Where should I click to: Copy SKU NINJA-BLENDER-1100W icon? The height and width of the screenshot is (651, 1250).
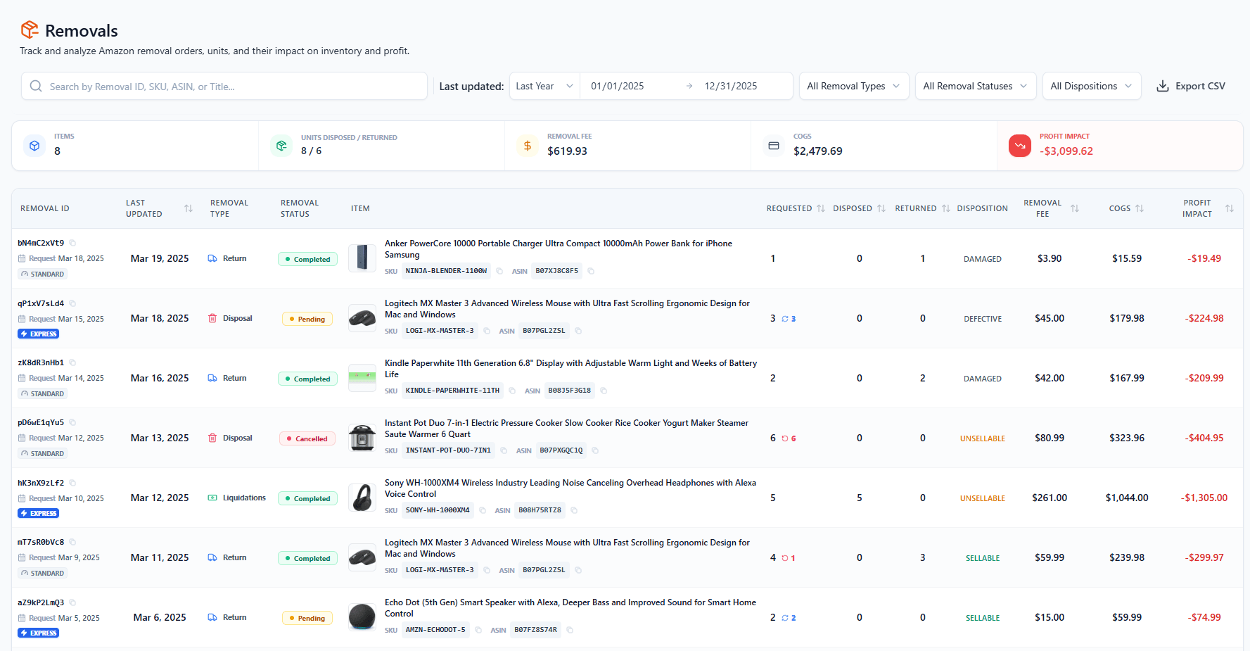coord(499,271)
